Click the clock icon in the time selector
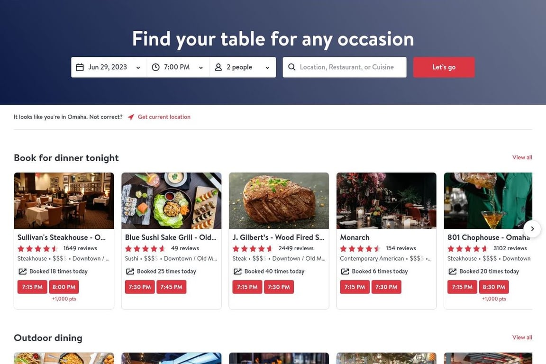This screenshot has width=546, height=364. pos(155,67)
